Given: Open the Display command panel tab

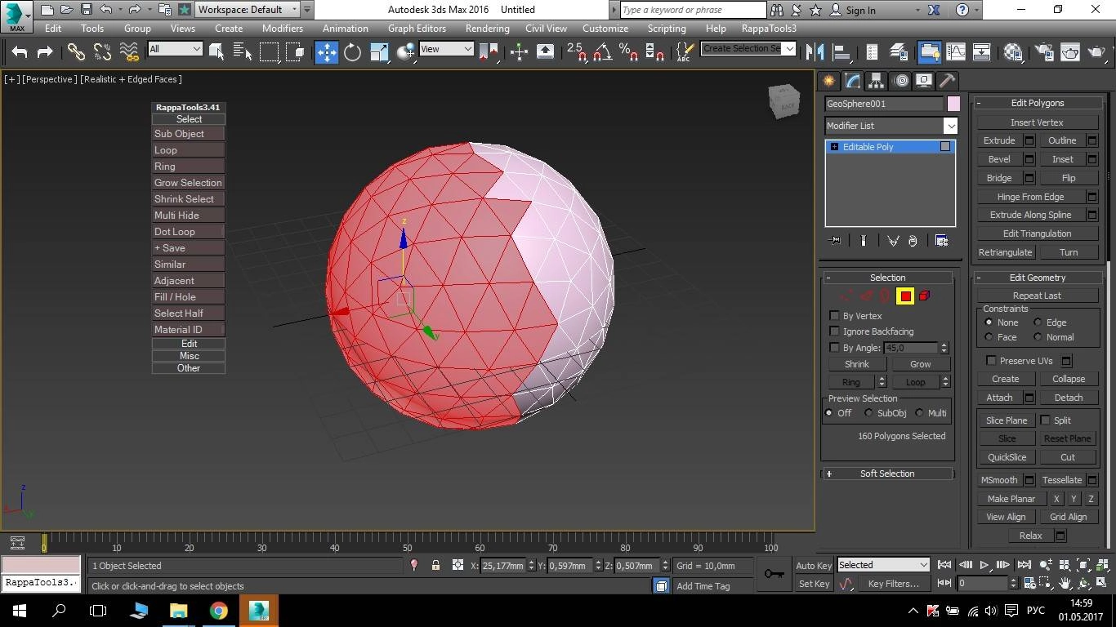Looking at the screenshot, I should 923,81.
